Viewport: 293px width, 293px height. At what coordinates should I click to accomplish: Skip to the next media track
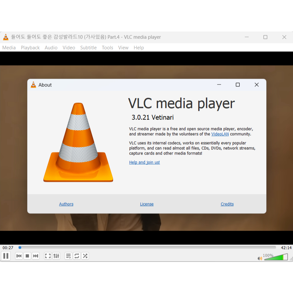click(36, 256)
